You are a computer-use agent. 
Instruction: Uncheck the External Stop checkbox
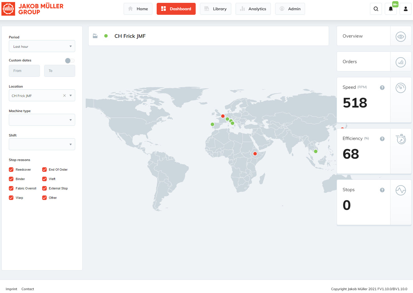coord(44,188)
